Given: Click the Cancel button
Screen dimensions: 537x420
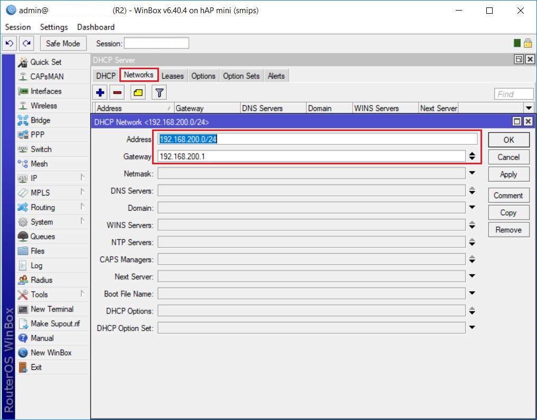Looking at the screenshot, I should [x=508, y=157].
